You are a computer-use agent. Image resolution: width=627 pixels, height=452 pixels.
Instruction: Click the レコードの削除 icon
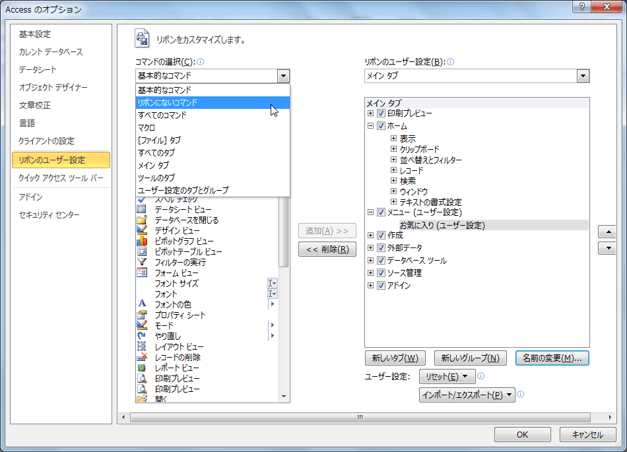click(x=141, y=357)
